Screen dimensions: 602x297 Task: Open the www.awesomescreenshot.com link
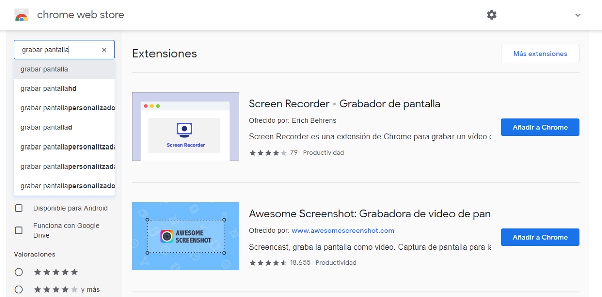[x=343, y=231]
